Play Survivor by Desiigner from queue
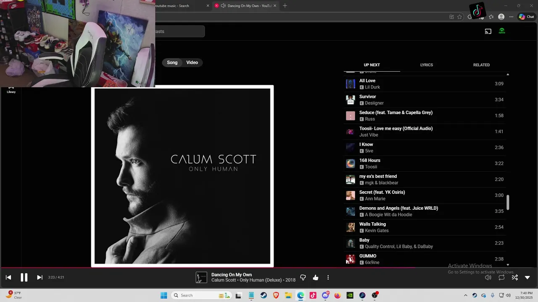Image resolution: width=538 pixels, height=302 pixels. pos(425,100)
